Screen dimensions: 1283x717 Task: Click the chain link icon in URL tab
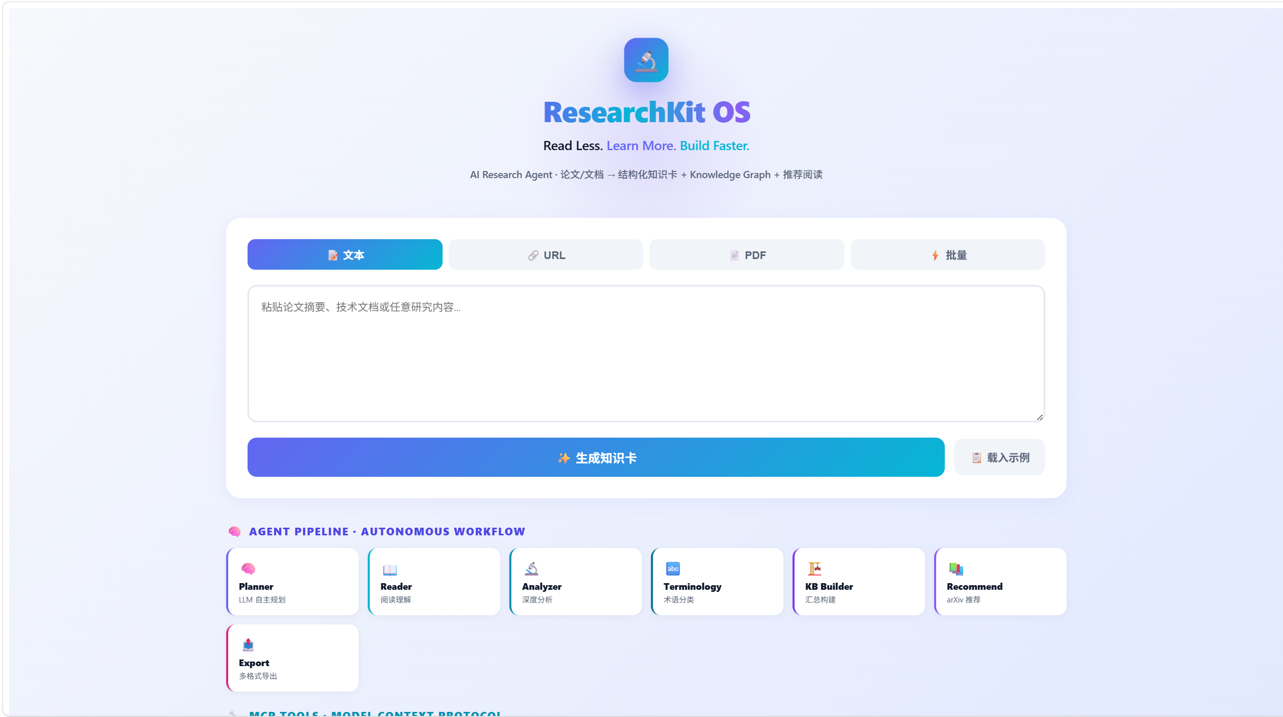point(533,255)
